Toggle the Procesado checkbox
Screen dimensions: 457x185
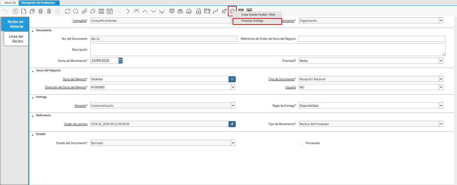point(302,143)
